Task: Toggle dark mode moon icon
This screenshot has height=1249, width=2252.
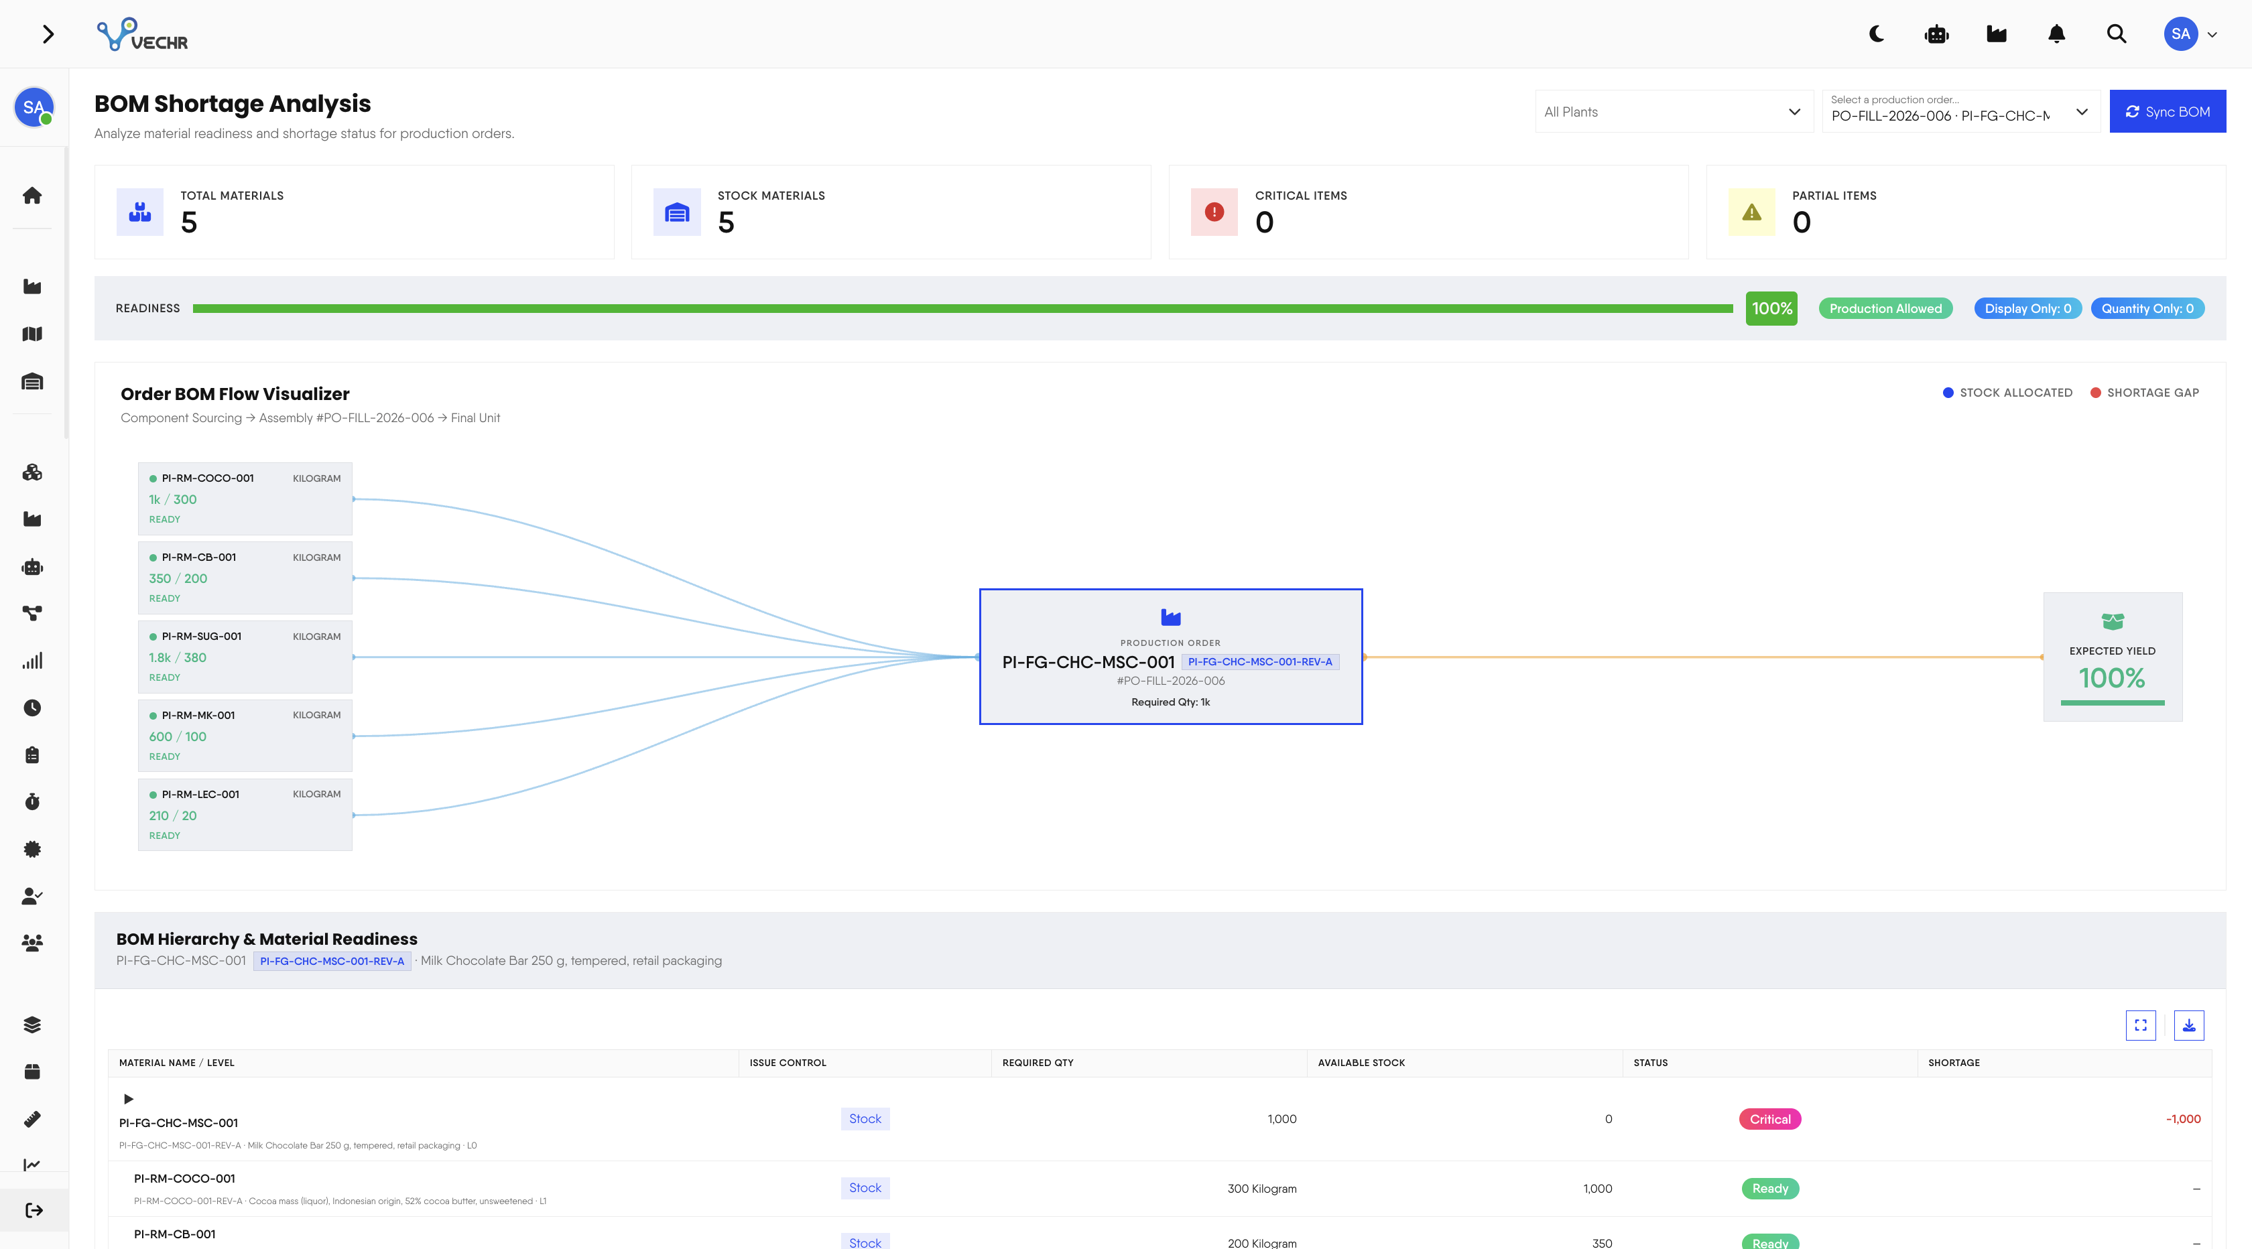Action: pyautogui.click(x=1876, y=34)
